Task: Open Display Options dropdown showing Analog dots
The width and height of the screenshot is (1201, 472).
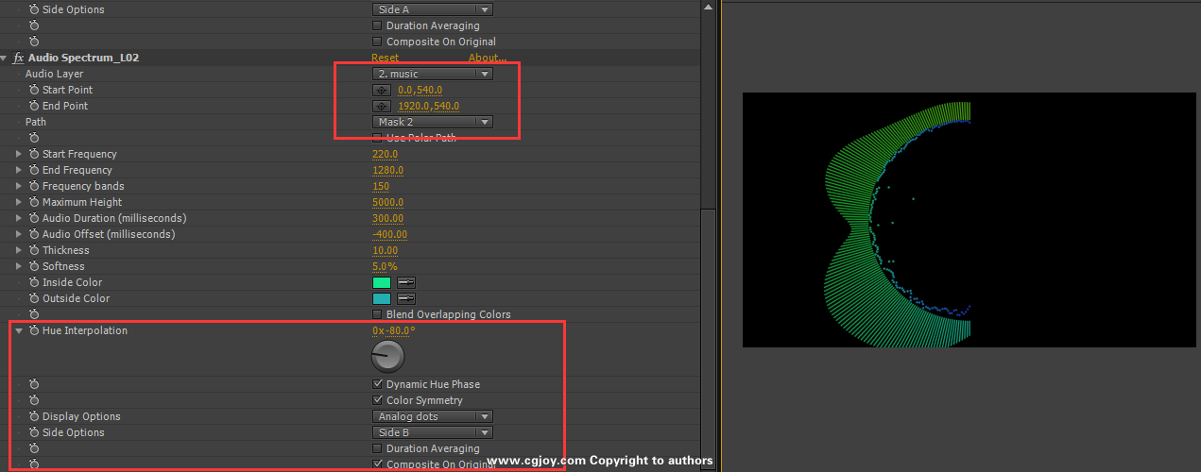Action: tap(432, 416)
